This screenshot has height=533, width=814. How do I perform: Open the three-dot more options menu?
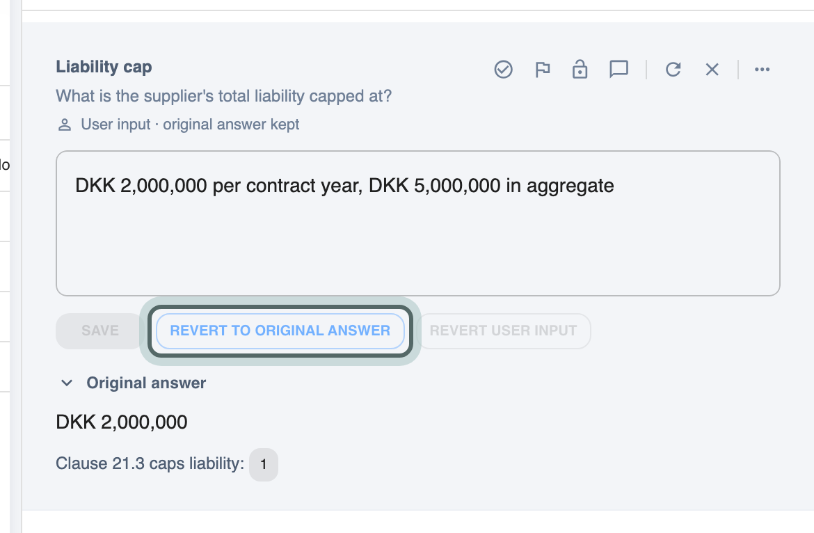pos(762,69)
